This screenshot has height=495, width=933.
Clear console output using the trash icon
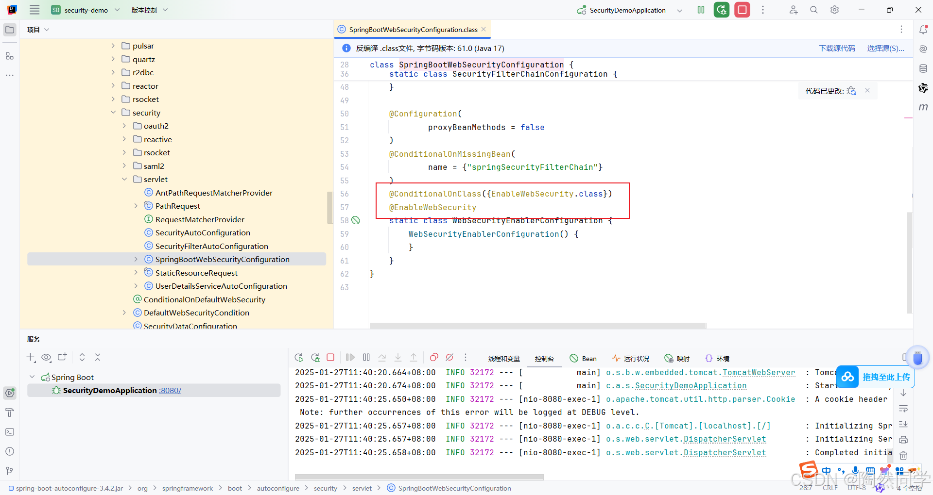pyautogui.click(x=903, y=455)
